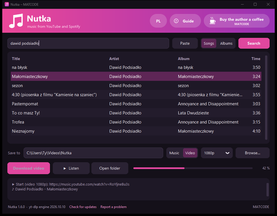
Task: Click the results list vertical scrollbar
Action: click(x=266, y=97)
